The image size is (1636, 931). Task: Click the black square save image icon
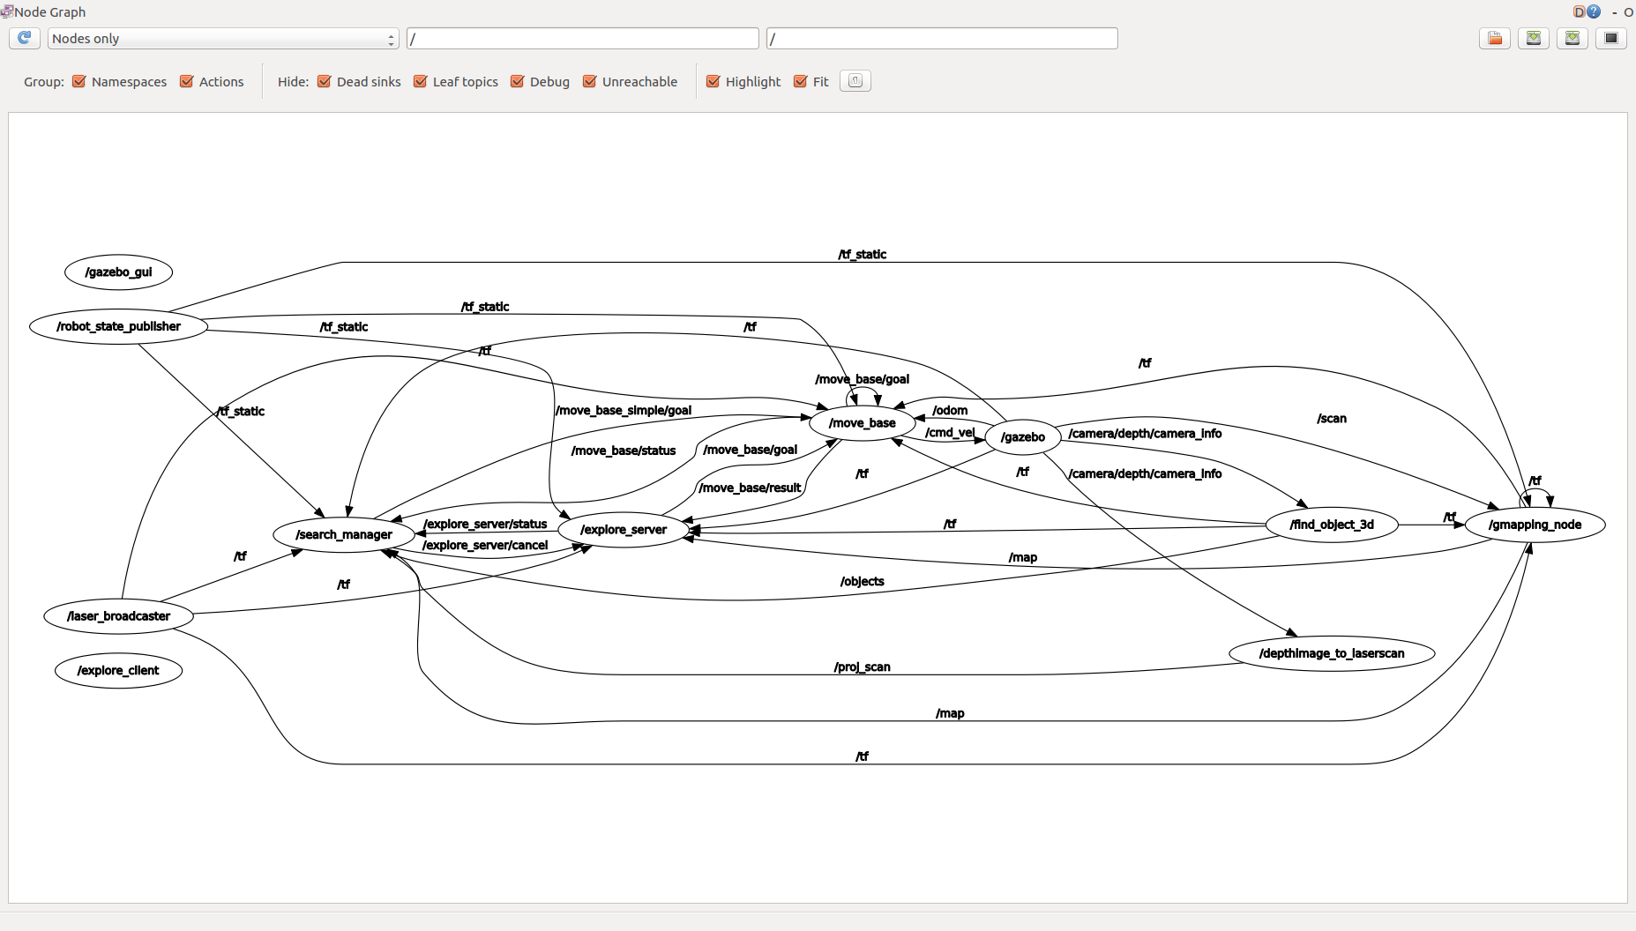(x=1611, y=38)
